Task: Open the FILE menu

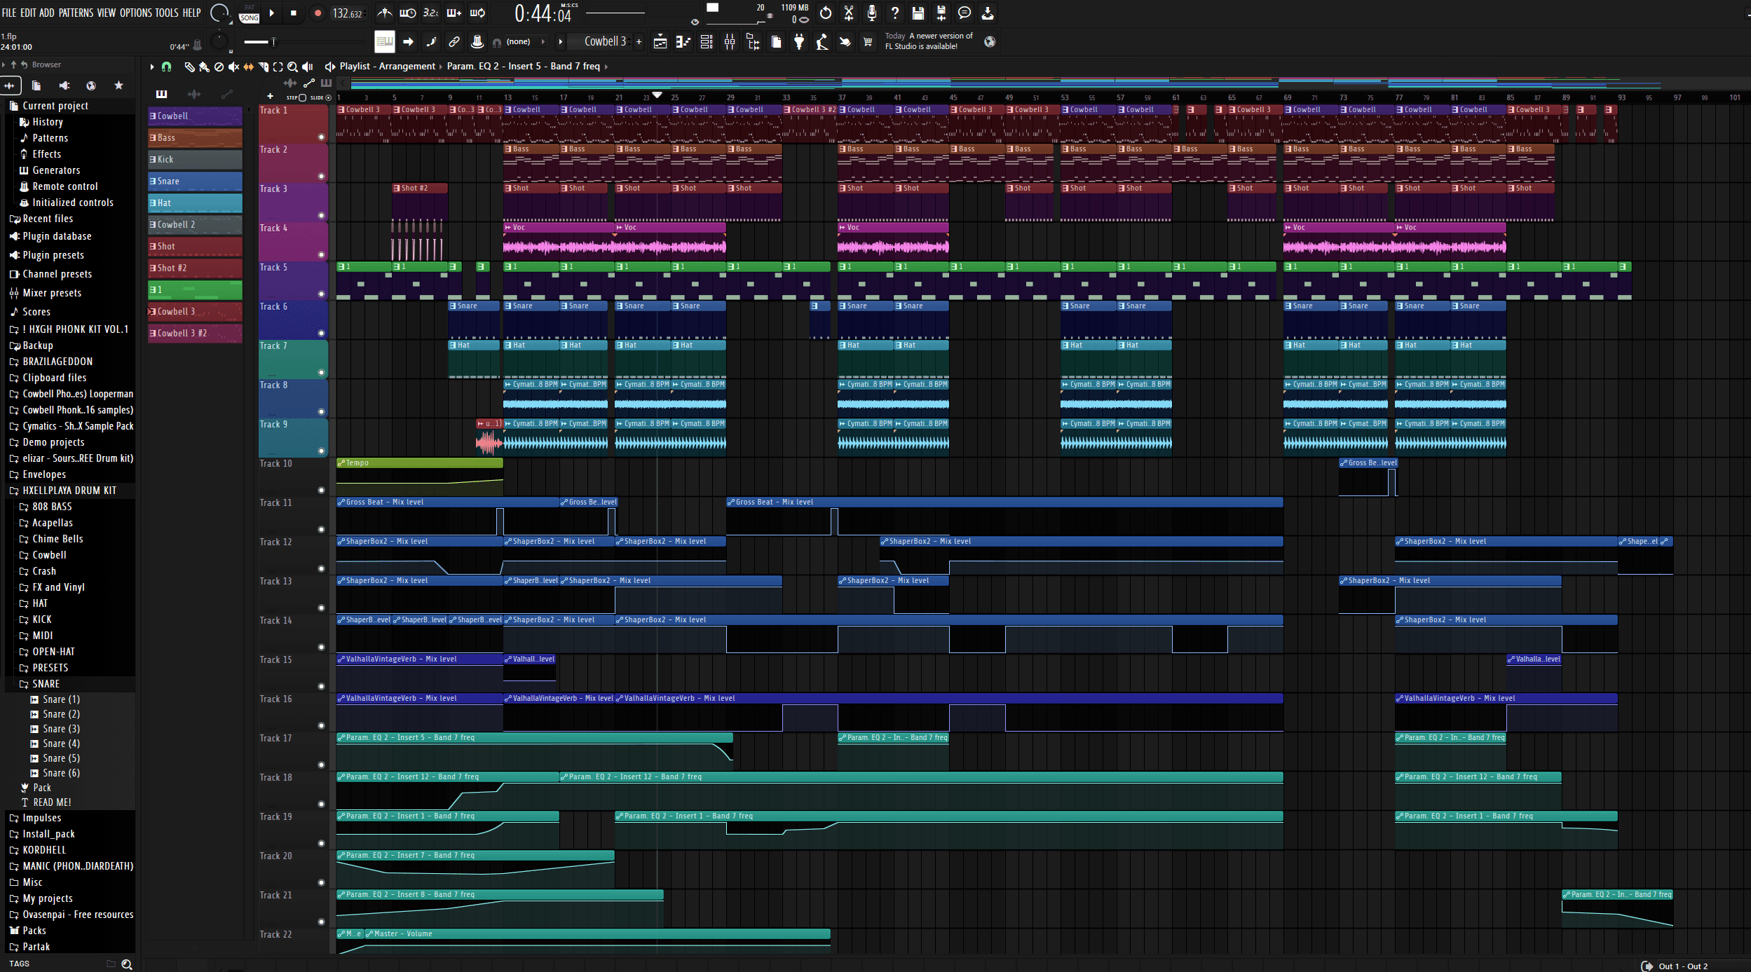Action: pos(9,13)
